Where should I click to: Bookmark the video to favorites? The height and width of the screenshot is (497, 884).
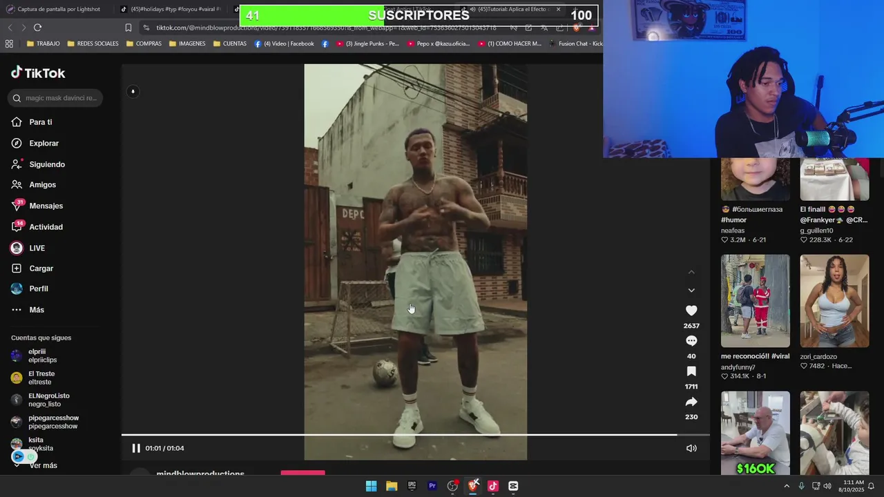point(691,371)
